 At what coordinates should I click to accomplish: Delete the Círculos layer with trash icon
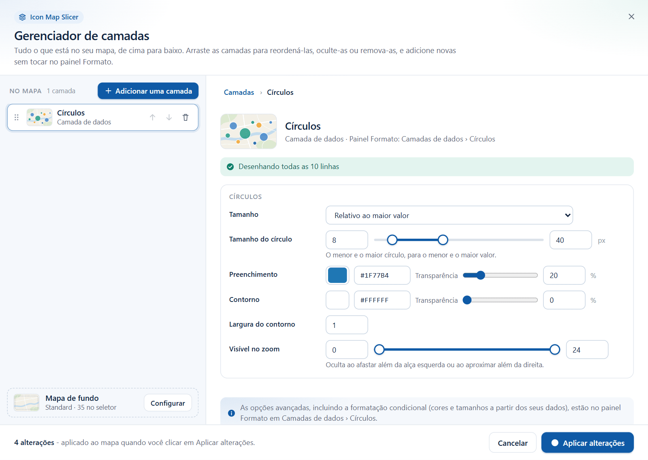pos(185,118)
